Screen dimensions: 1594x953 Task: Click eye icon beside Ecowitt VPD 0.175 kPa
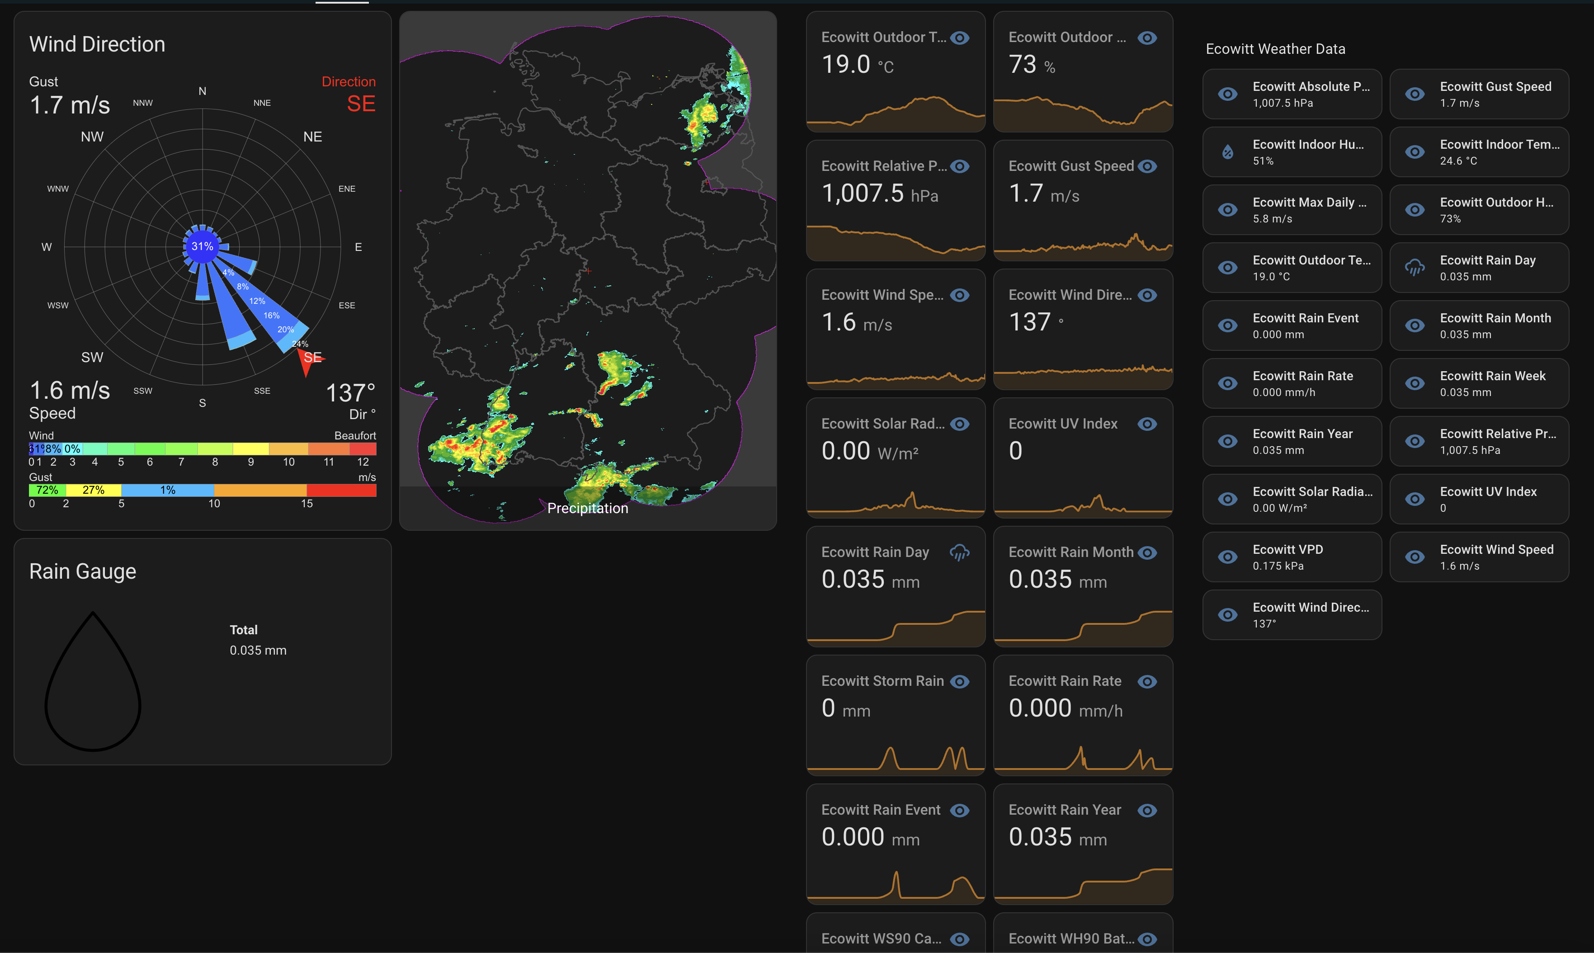point(1227,557)
